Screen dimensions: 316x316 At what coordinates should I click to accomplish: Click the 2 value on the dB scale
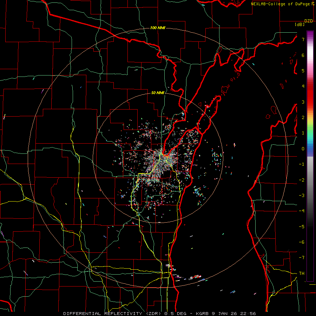303,118
